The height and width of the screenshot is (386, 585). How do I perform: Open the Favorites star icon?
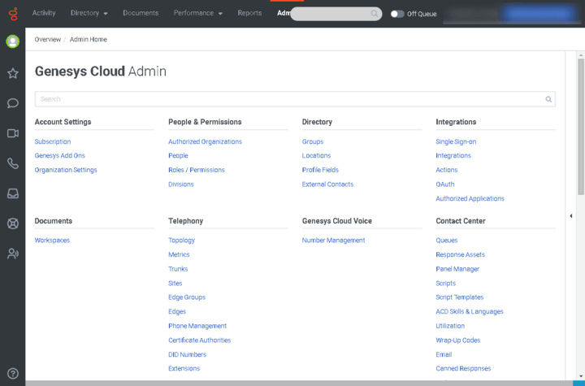[13, 73]
